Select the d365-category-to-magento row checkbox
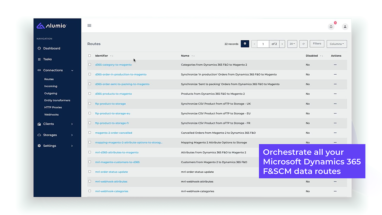This screenshot has height=215, width=382. click(90, 64)
